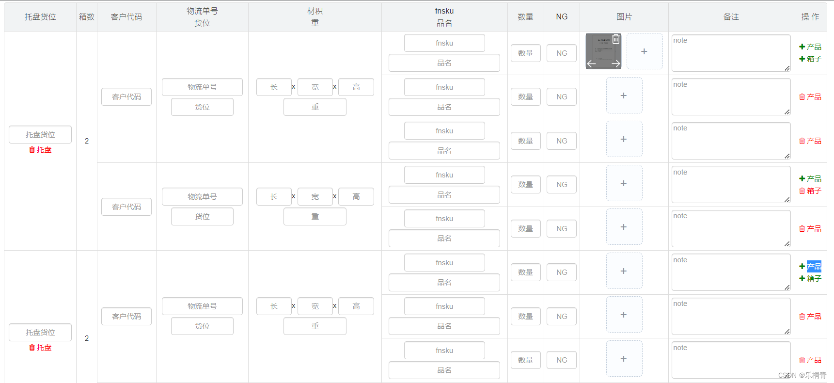This screenshot has height=383, width=834.
Task: Delete the first pallet via red 托盘 link
Action: pos(40,150)
